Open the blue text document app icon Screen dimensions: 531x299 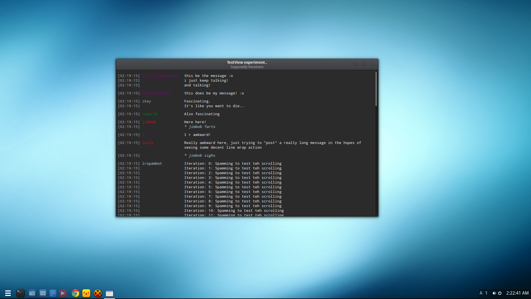click(53, 293)
